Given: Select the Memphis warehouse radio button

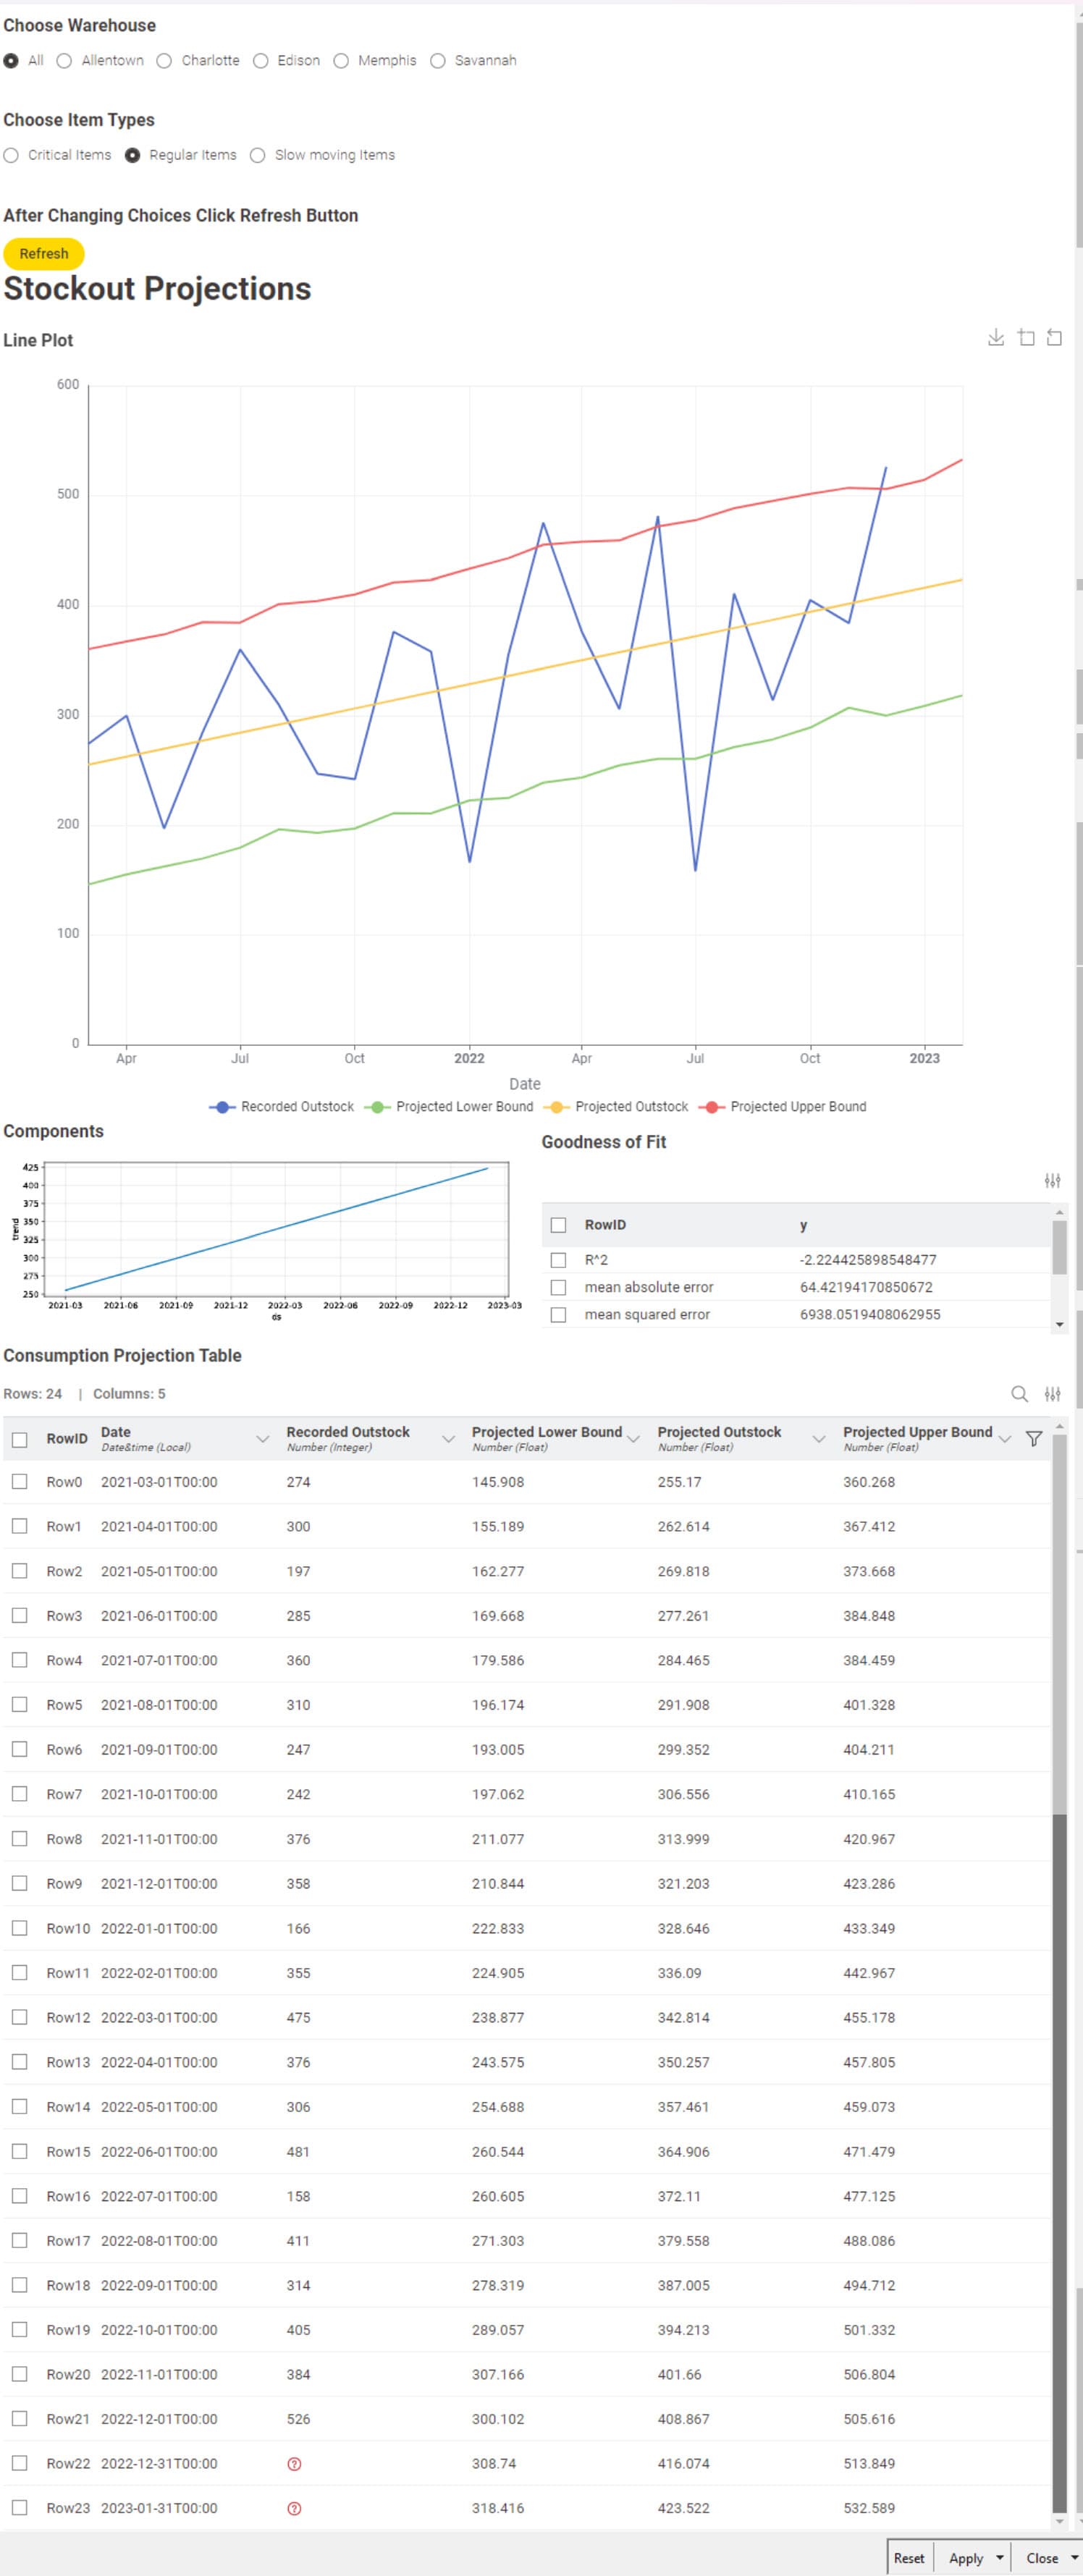Looking at the screenshot, I should 341,61.
